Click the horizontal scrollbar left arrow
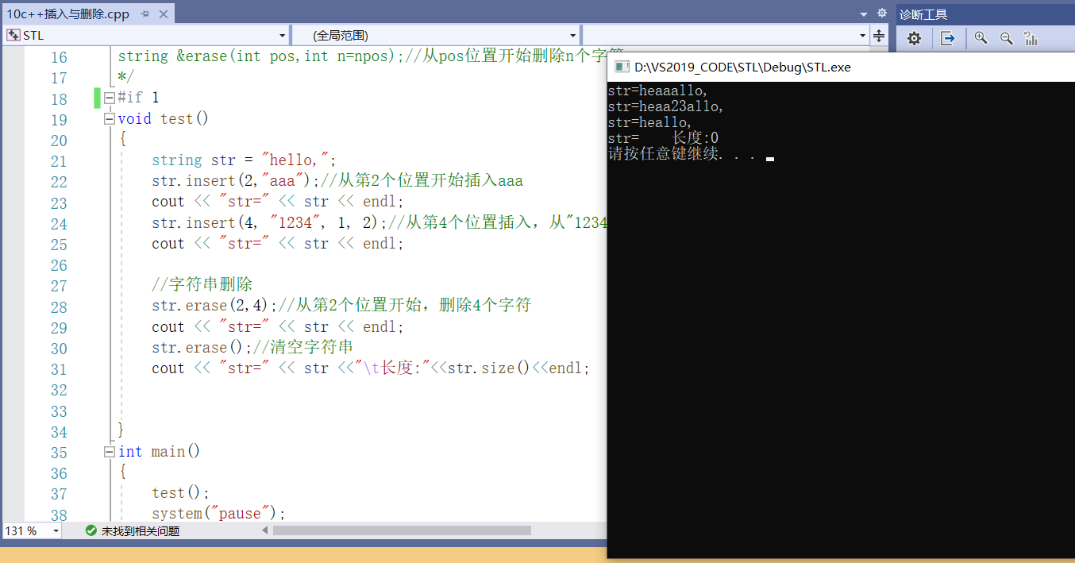Image resolution: width=1075 pixels, height=563 pixels. (x=266, y=530)
